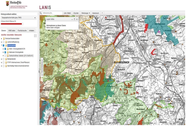Expand the Grenzen/Geobasisdaten tree node
Image resolution: width=186 pixels, height=126 pixels.
pyautogui.click(x=1, y=39)
